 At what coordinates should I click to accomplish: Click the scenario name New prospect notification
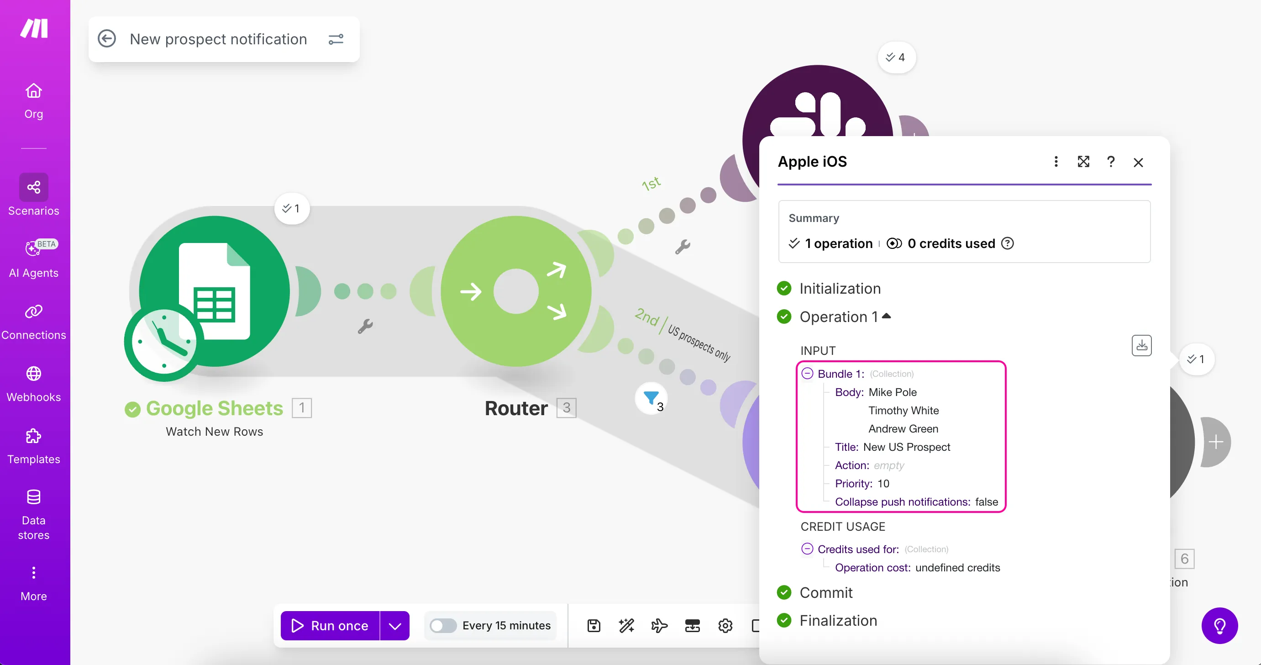coord(218,39)
